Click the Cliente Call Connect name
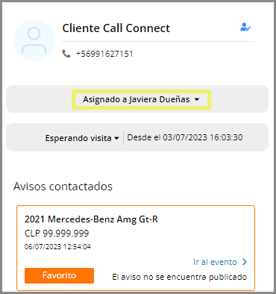276x294 pixels. 116,28
